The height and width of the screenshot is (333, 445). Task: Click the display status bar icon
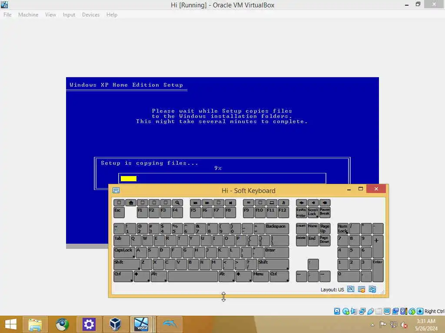[x=387, y=311]
